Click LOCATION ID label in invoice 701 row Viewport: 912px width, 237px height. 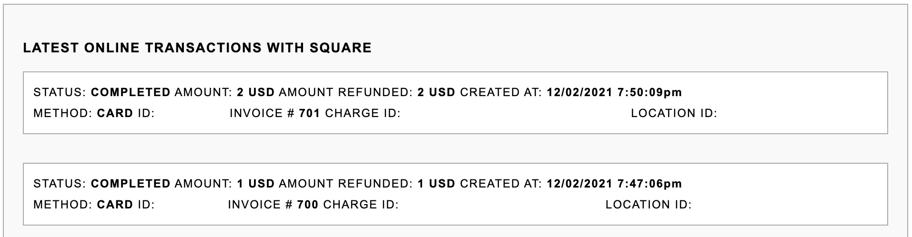coord(674,113)
